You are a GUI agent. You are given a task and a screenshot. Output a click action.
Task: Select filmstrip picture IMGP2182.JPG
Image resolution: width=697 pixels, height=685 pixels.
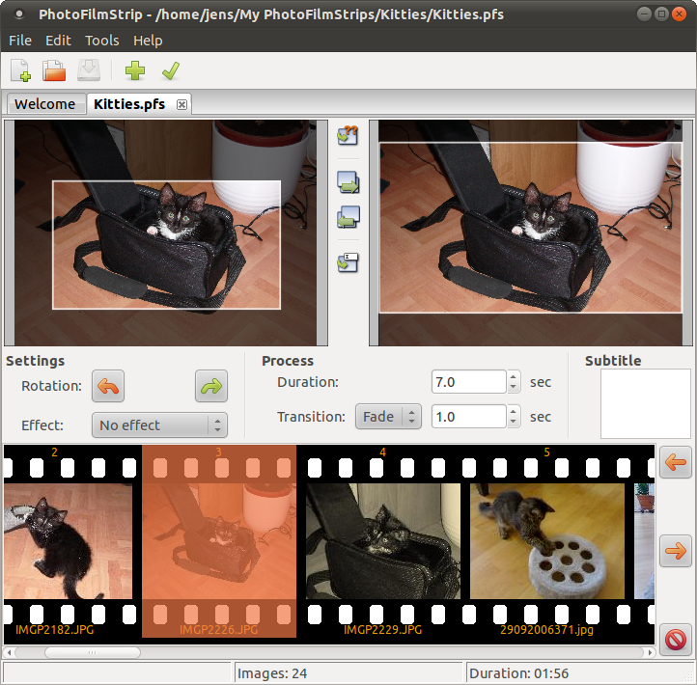(x=68, y=541)
